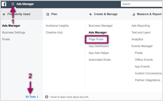The width and height of the screenshot is (163, 101).
Task: Open Events Manager
Action: tap(142, 46)
